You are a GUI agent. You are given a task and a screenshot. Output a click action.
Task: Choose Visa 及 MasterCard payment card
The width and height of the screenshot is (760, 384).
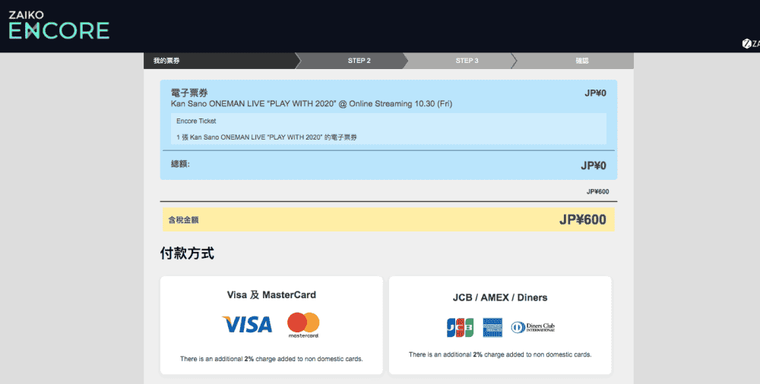point(271,326)
